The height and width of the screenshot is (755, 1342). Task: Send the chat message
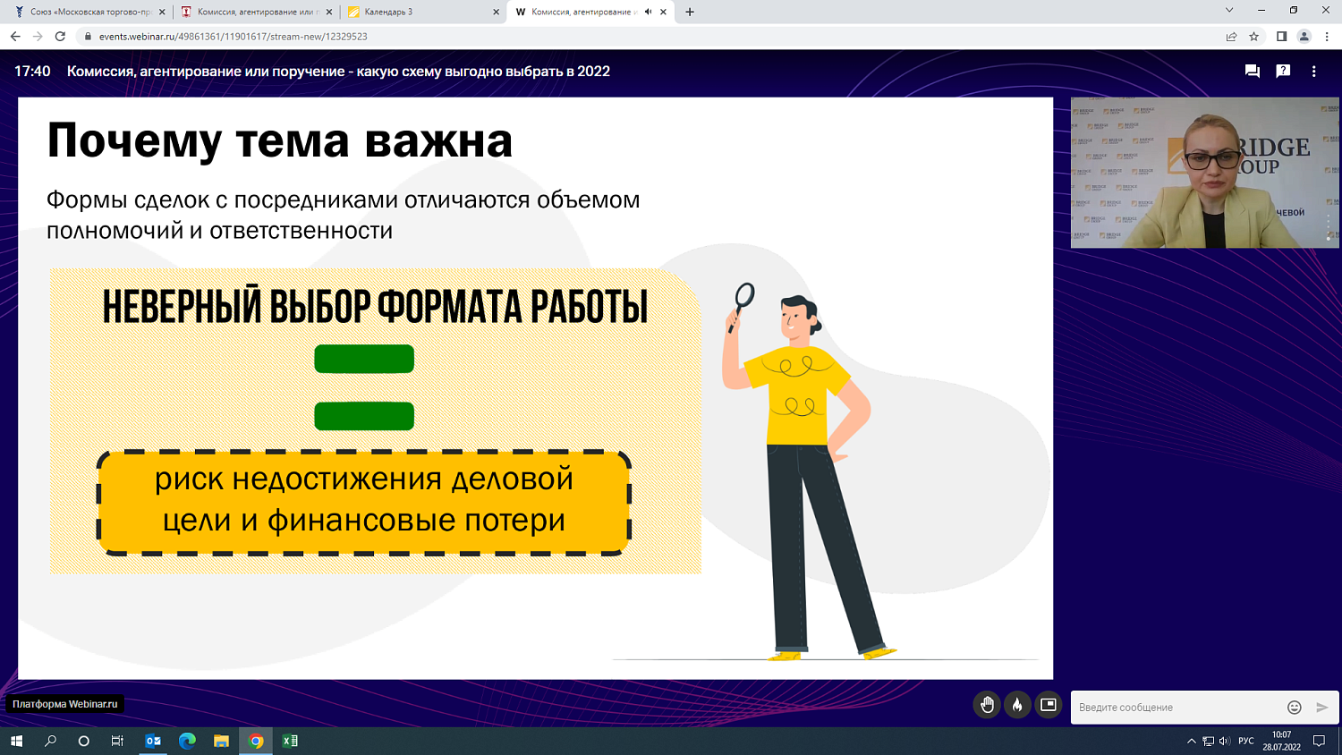click(1322, 707)
